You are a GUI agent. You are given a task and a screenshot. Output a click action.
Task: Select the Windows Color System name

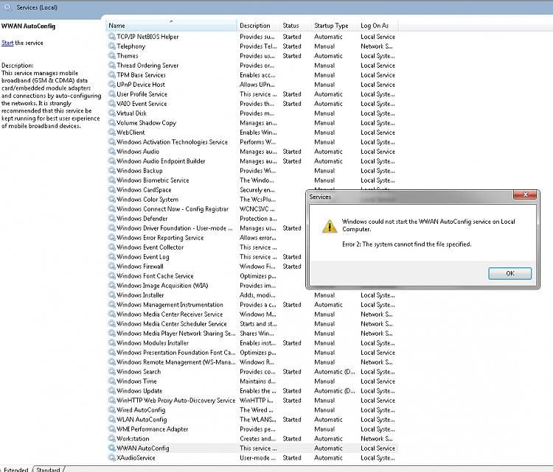pos(147,200)
